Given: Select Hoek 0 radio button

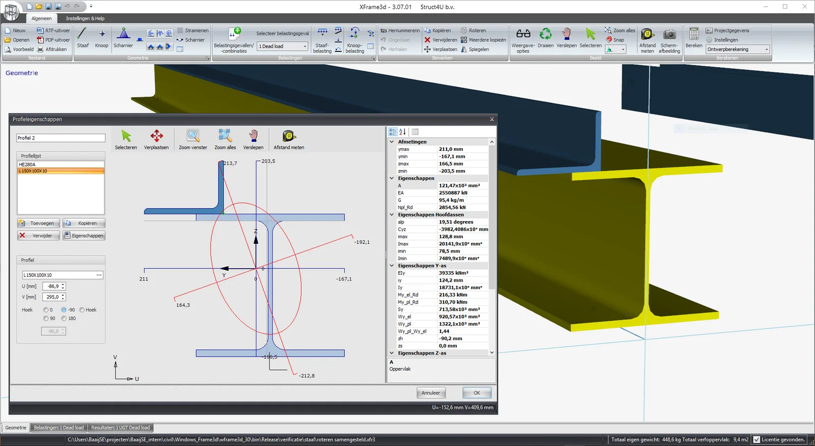Looking at the screenshot, I should 46,310.
